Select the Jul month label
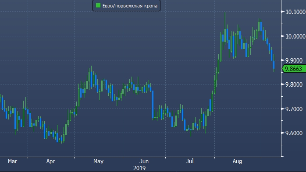 [x=190, y=161]
